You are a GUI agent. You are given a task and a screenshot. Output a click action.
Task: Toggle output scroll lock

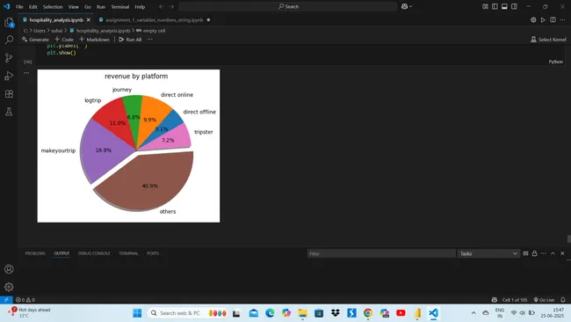pos(534,253)
